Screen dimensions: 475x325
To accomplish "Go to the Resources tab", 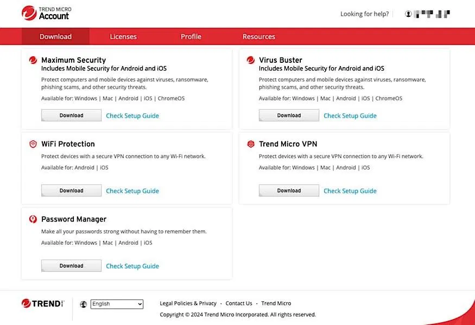I will coord(259,37).
